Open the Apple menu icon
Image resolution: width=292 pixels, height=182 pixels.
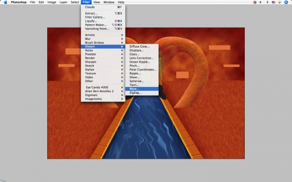[5, 2]
